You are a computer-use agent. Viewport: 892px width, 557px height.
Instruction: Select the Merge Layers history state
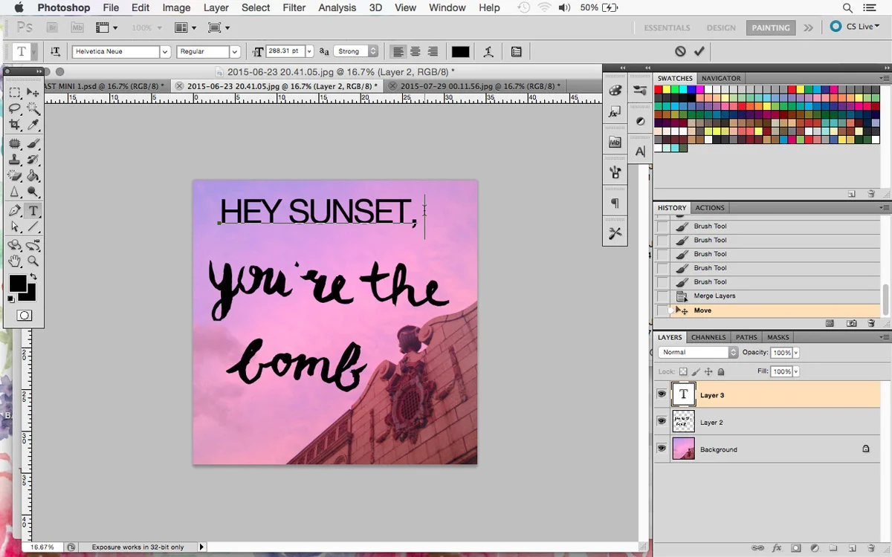(x=714, y=296)
